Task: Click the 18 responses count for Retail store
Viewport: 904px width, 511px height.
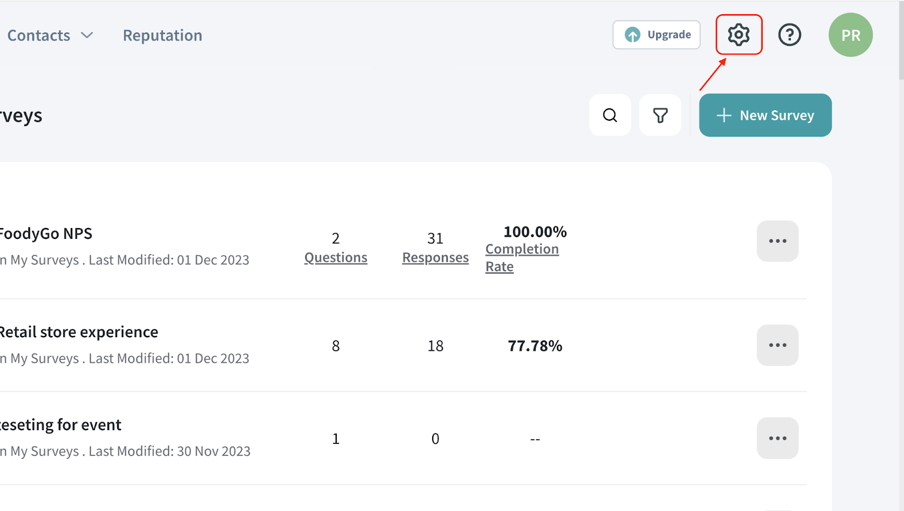Action: coord(435,346)
